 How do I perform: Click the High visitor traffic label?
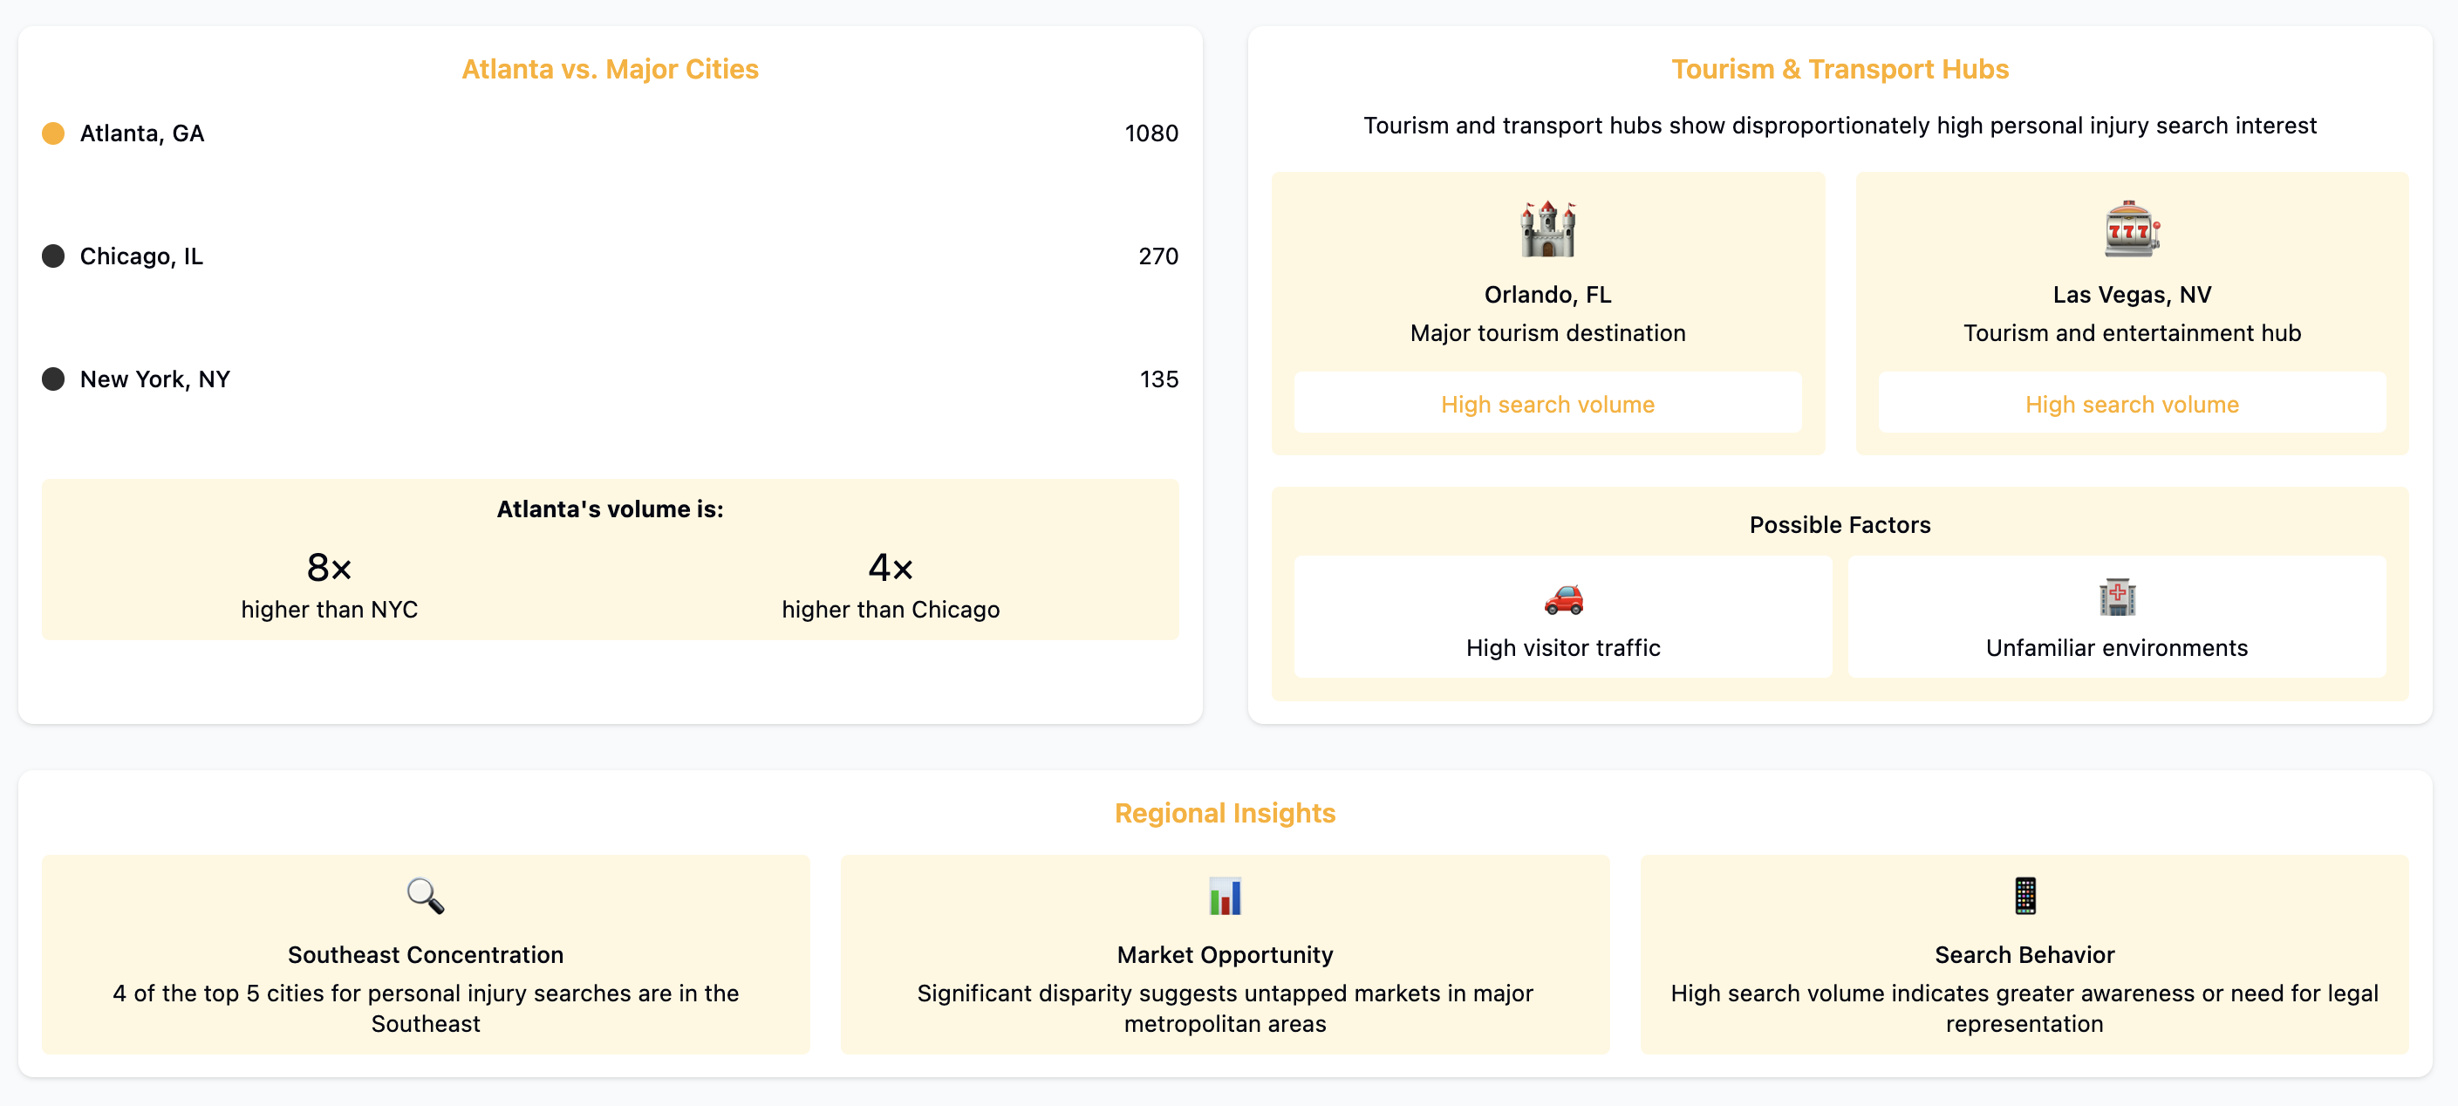point(1563,648)
